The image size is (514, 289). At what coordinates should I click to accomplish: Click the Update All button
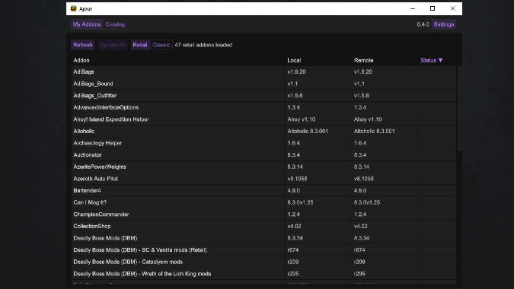pos(112,45)
